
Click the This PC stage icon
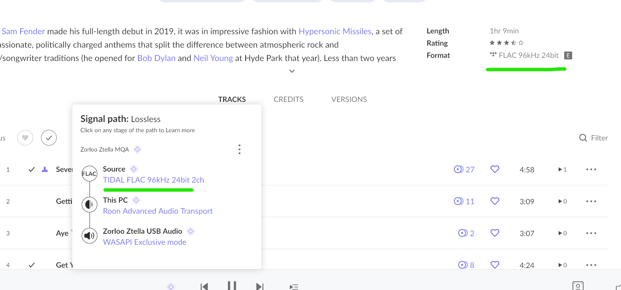(90, 205)
